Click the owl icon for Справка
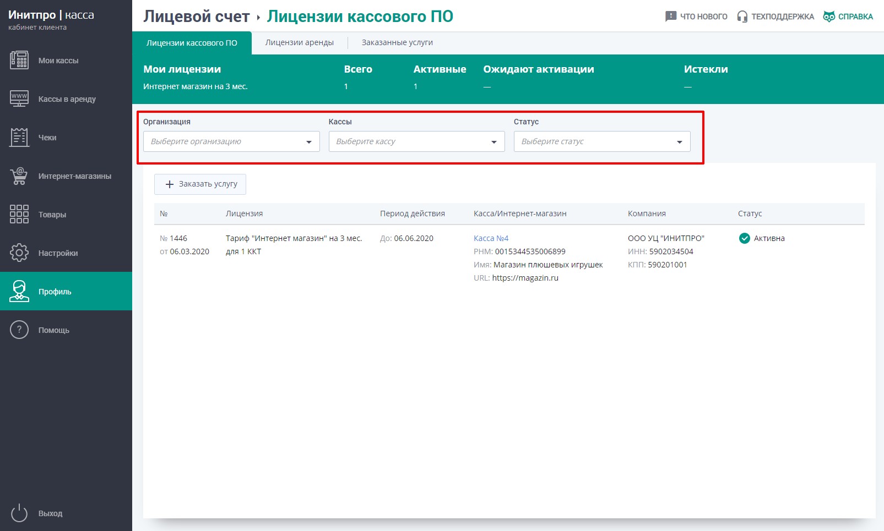The width and height of the screenshot is (884, 531). tap(829, 17)
